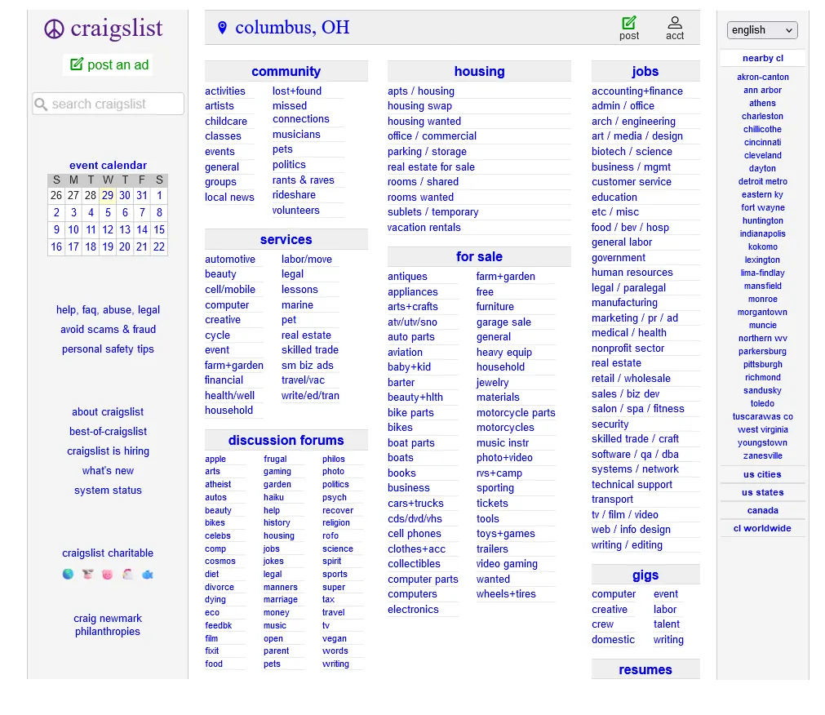Go to nearby pittsburgh site
Screen dimensions: 825x715
coord(762,364)
